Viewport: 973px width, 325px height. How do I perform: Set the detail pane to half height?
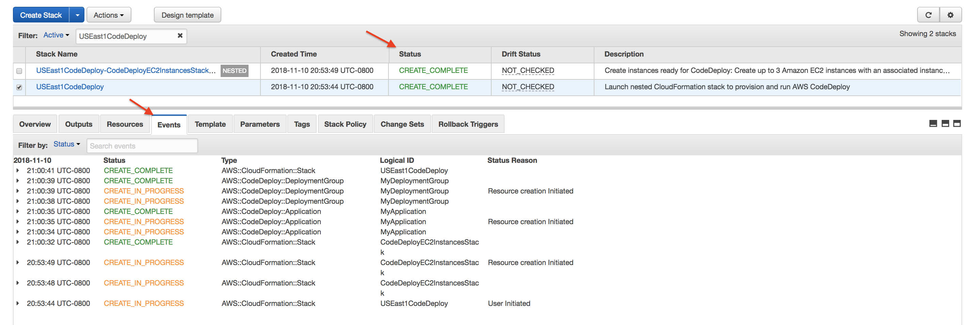(x=945, y=124)
